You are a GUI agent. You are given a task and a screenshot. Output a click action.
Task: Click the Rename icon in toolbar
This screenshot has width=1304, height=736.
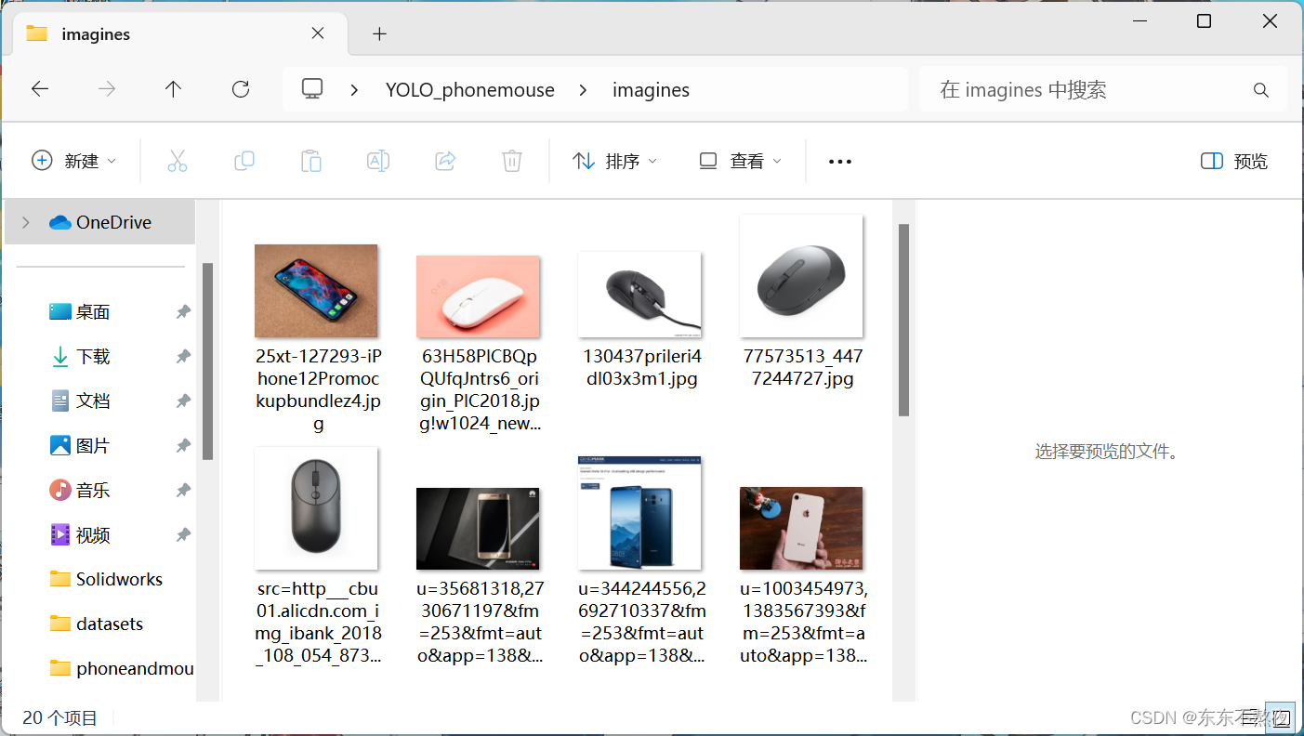pos(378,161)
